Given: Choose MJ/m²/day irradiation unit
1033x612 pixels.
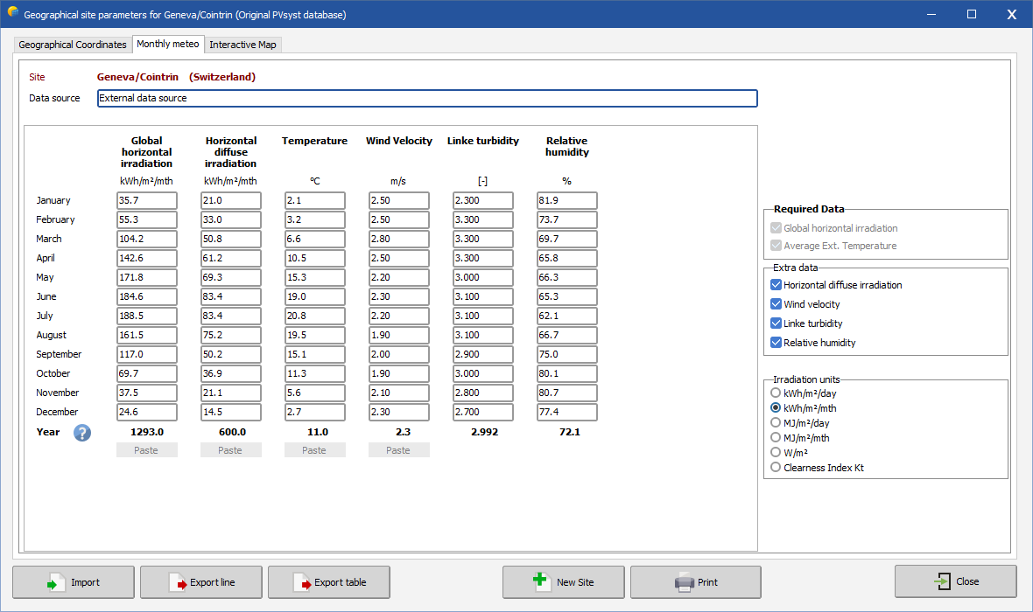Looking at the screenshot, I should point(776,422).
